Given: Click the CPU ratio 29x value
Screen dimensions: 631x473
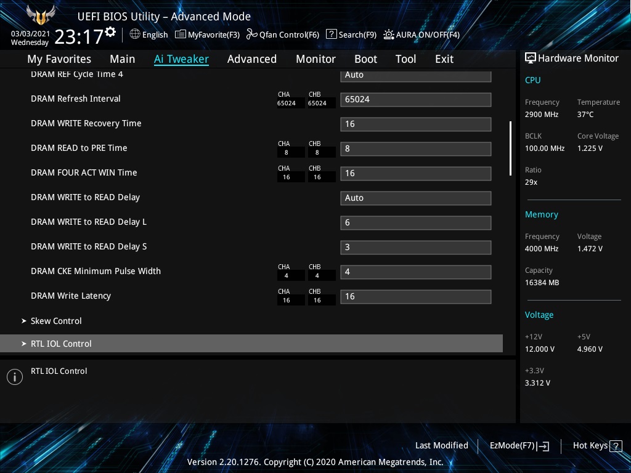Looking at the screenshot, I should [x=531, y=182].
